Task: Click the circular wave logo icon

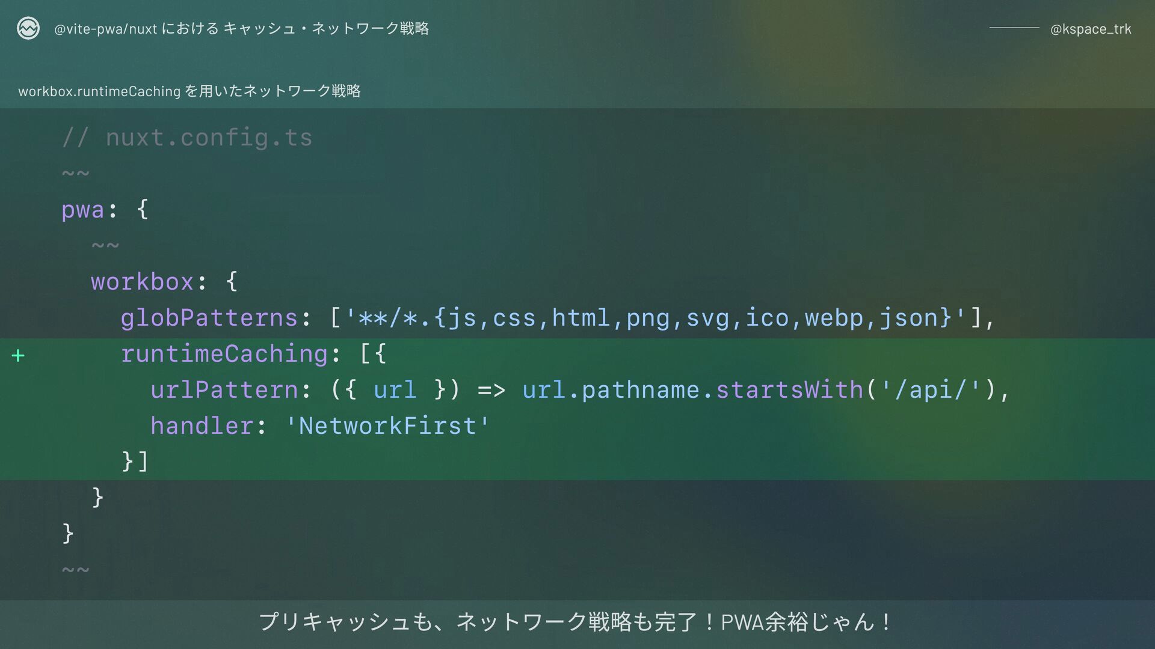Action: [x=28, y=28]
